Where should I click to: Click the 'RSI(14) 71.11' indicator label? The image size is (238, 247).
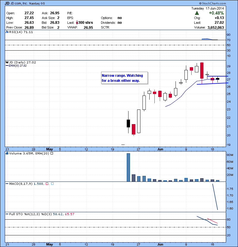(21, 32)
